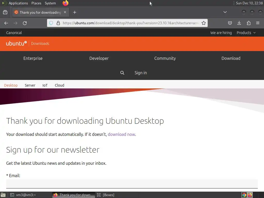Open the Firefox downloads panel
This screenshot has height=198, width=264.
[x=239, y=23]
